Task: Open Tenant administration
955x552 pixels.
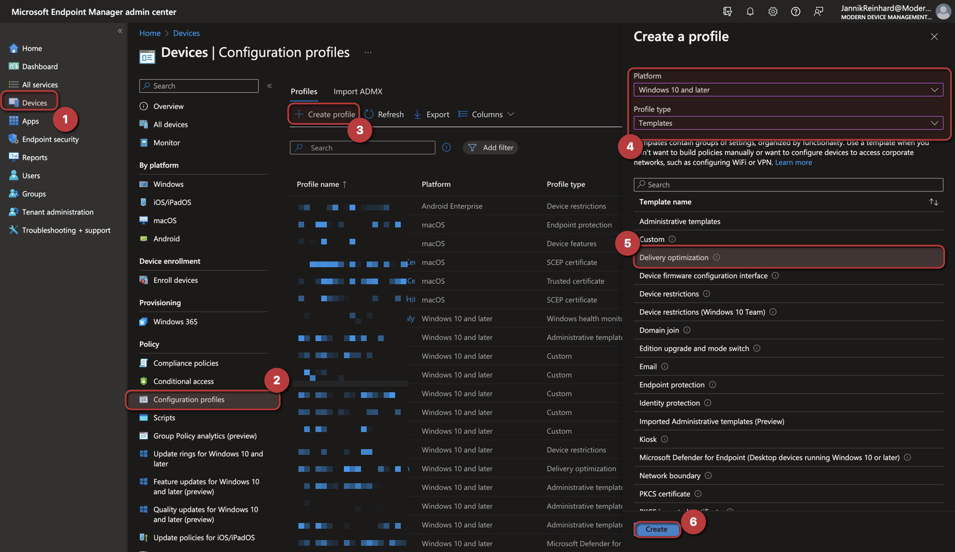Action: (56, 211)
